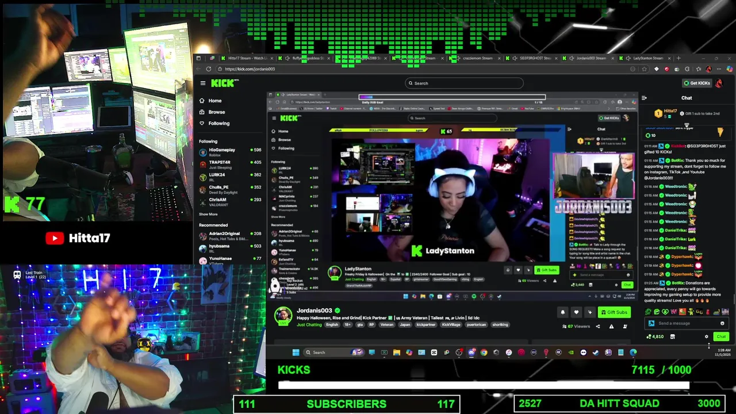Open Adrian2Original recommended channel

tap(230, 235)
